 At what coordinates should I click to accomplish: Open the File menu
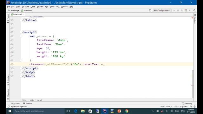pyautogui.click(x=9, y=7)
